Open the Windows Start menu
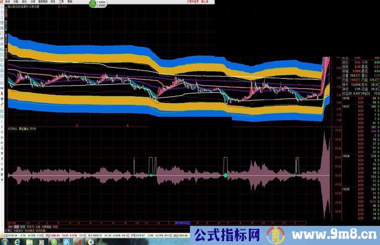The image size is (380, 245). (x=6, y=241)
